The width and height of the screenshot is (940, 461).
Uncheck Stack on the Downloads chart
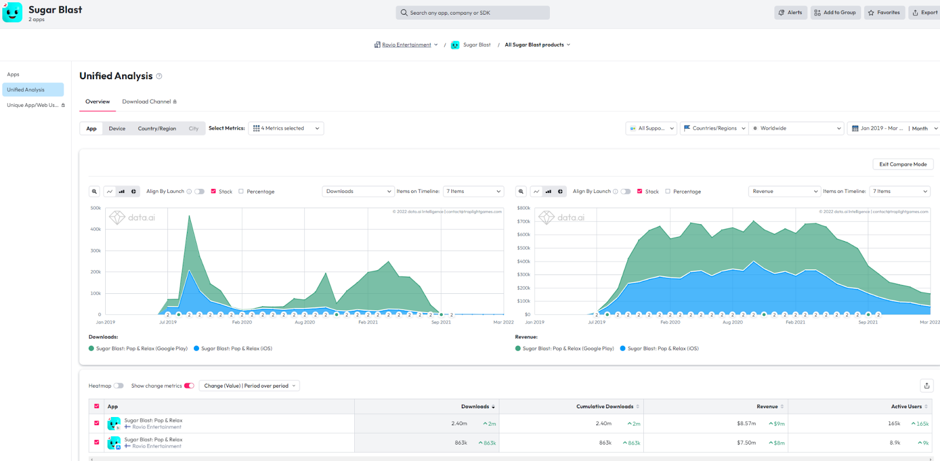[x=214, y=191]
